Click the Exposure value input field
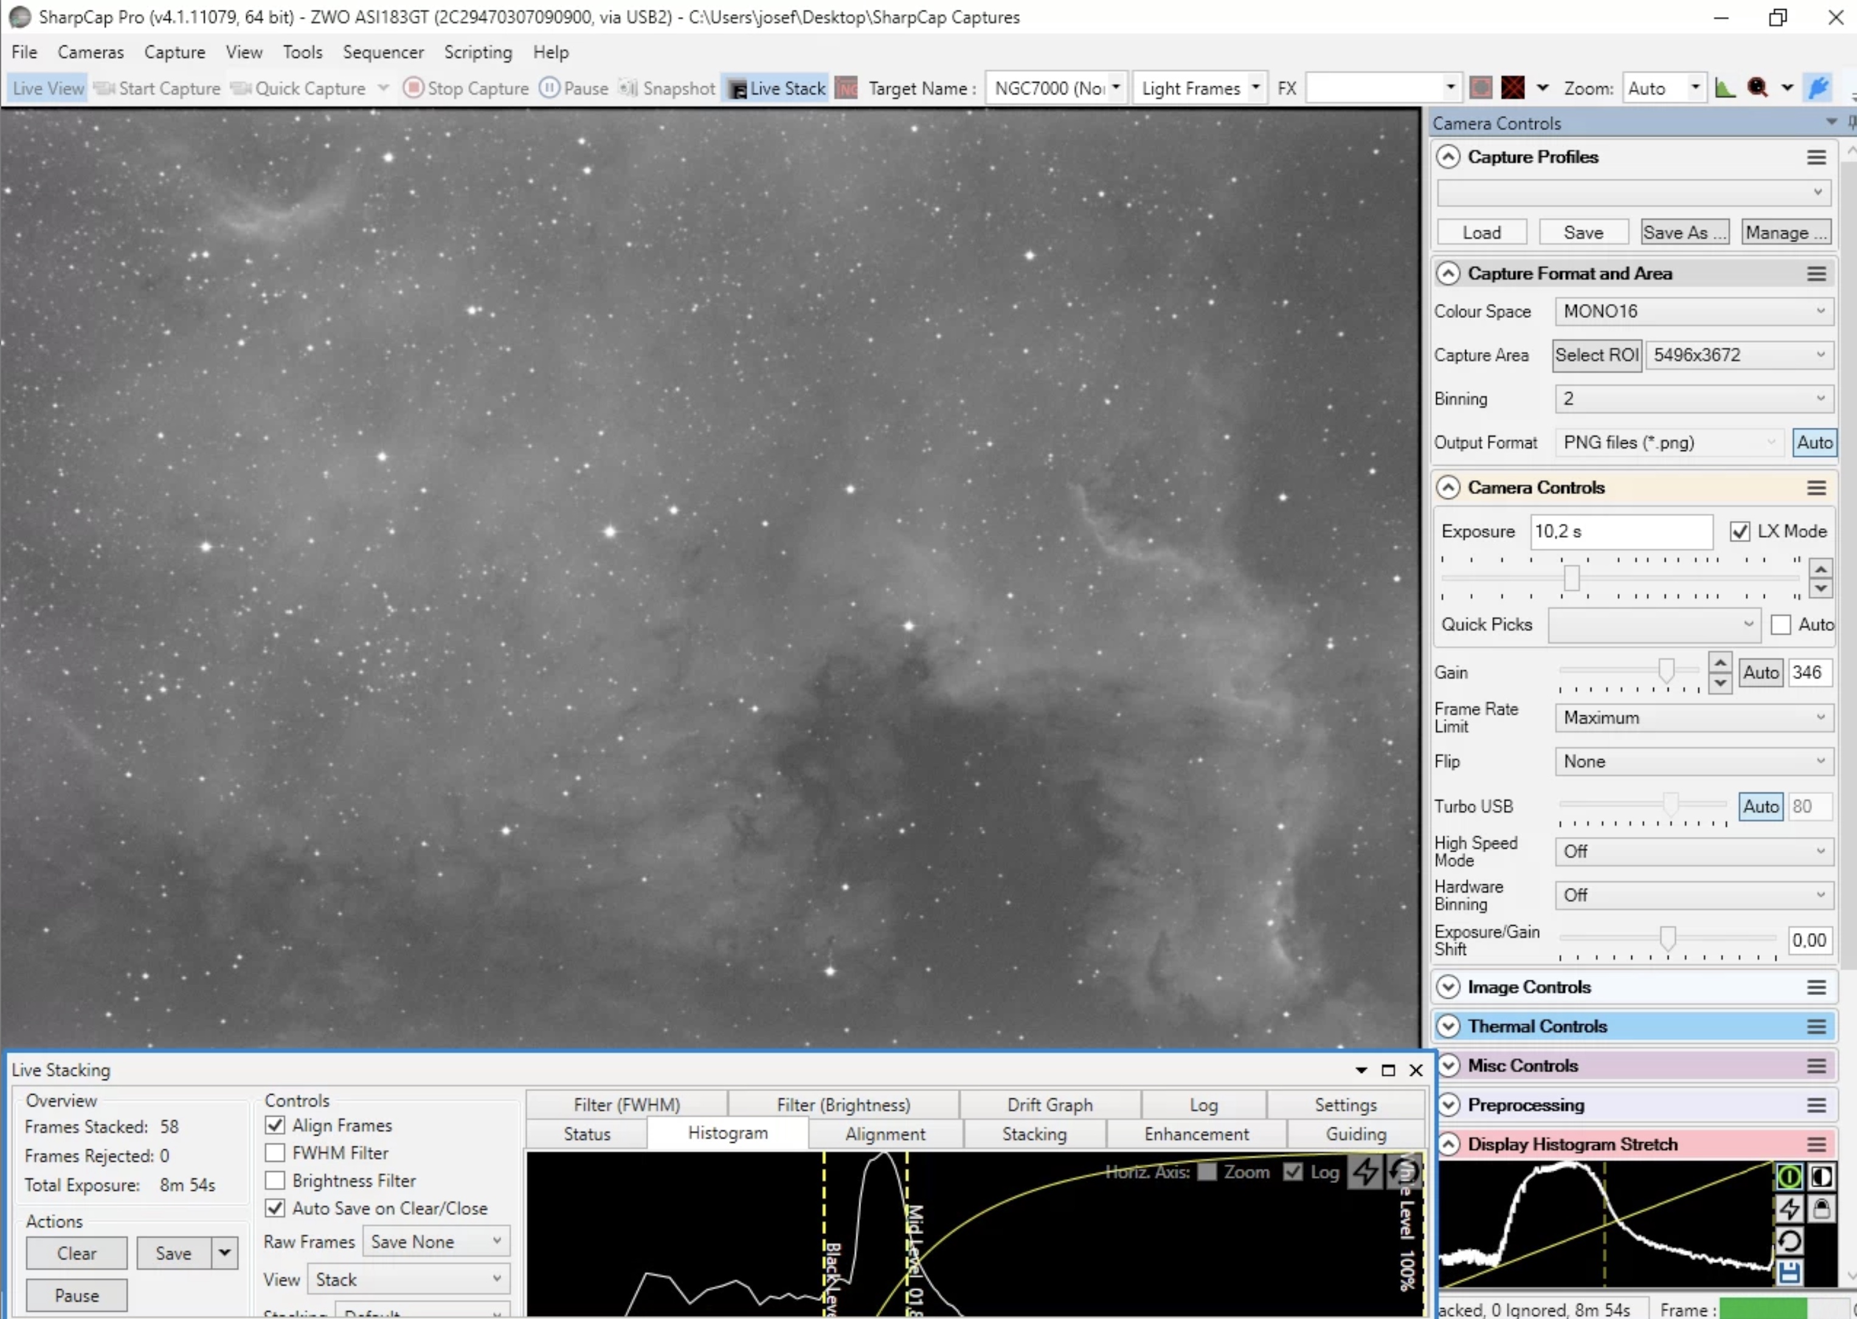 (x=1622, y=531)
